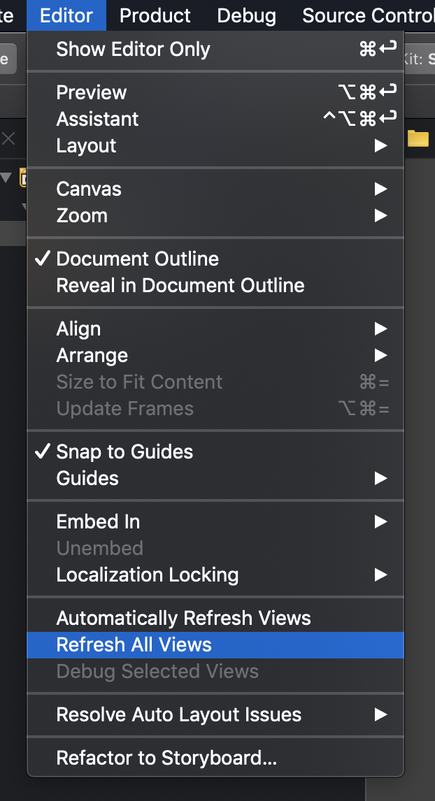Open the Debug menu
Screen dimensions: 435x801
point(246,15)
